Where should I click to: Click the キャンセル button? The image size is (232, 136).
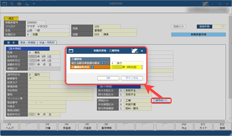pos(132,78)
